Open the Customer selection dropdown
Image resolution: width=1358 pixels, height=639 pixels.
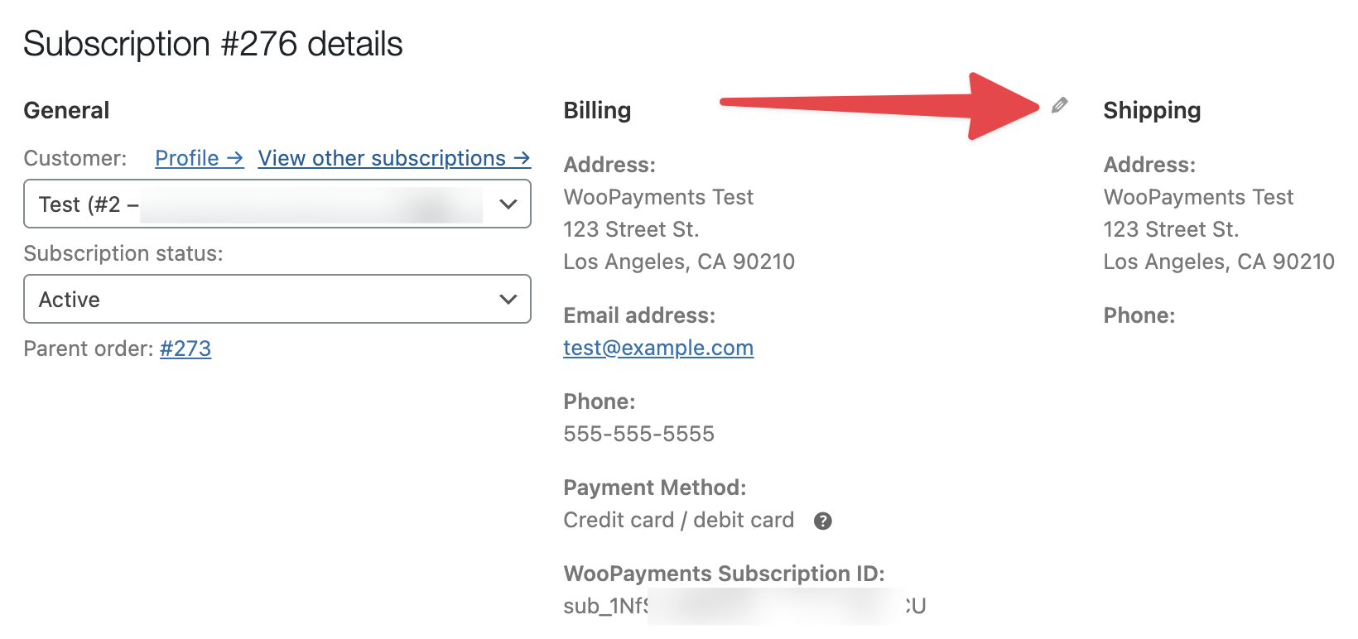click(x=277, y=204)
